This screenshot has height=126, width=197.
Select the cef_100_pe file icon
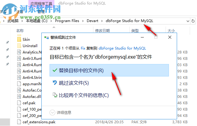pos(19,109)
